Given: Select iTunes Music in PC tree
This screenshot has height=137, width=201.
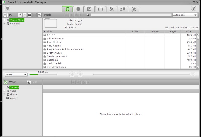Looking at the screenshot, I should 17,20.
